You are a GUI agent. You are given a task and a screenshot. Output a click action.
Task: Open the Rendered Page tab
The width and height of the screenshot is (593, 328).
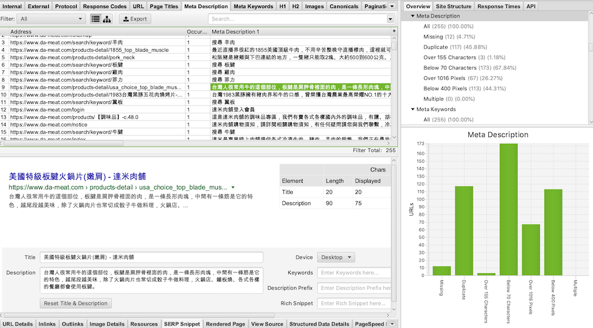(225, 324)
